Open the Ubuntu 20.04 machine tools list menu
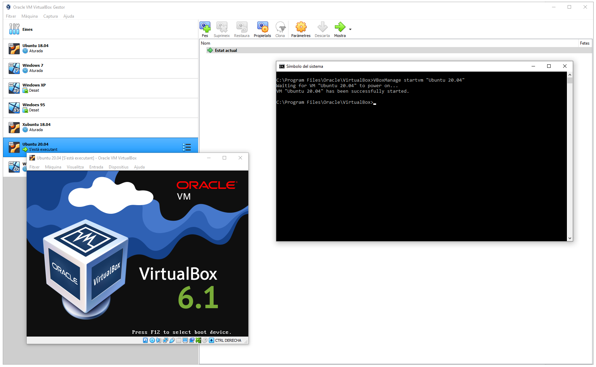The image size is (596, 367). [x=187, y=147]
